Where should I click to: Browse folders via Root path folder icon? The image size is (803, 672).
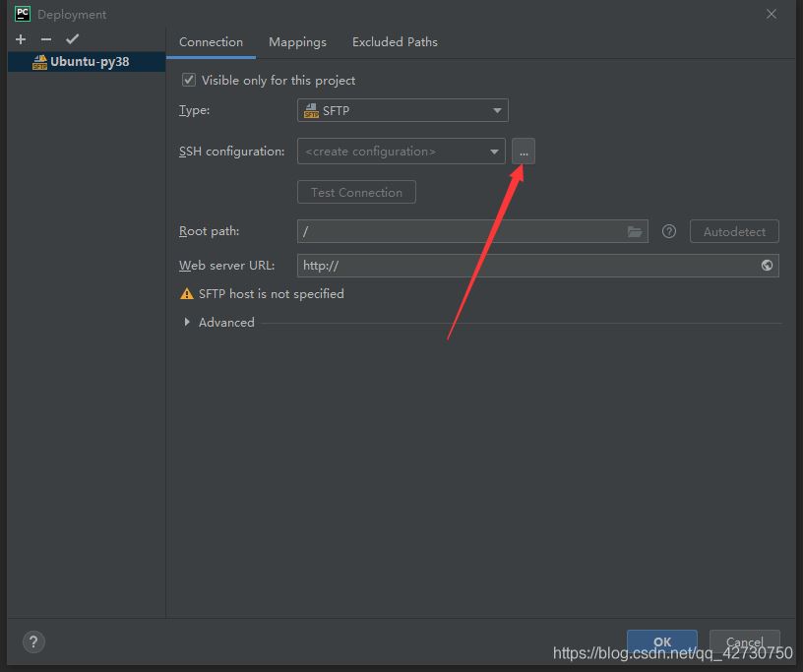(x=635, y=232)
